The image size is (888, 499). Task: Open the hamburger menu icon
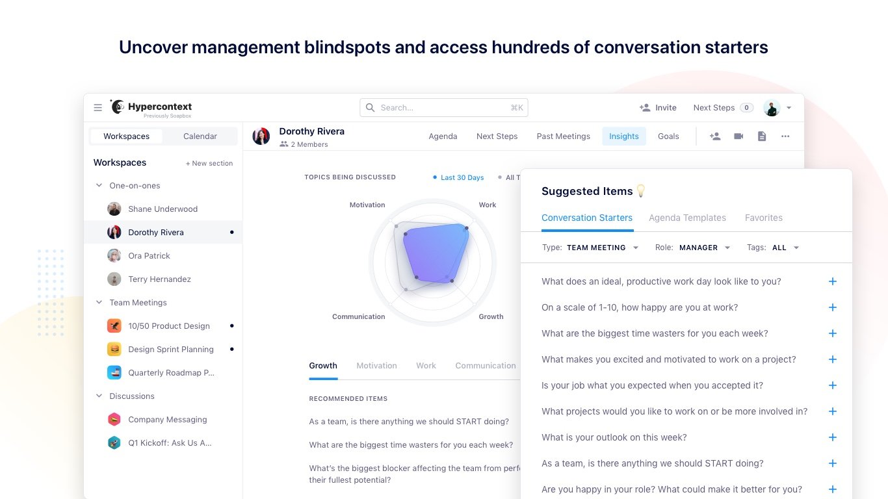click(x=98, y=108)
